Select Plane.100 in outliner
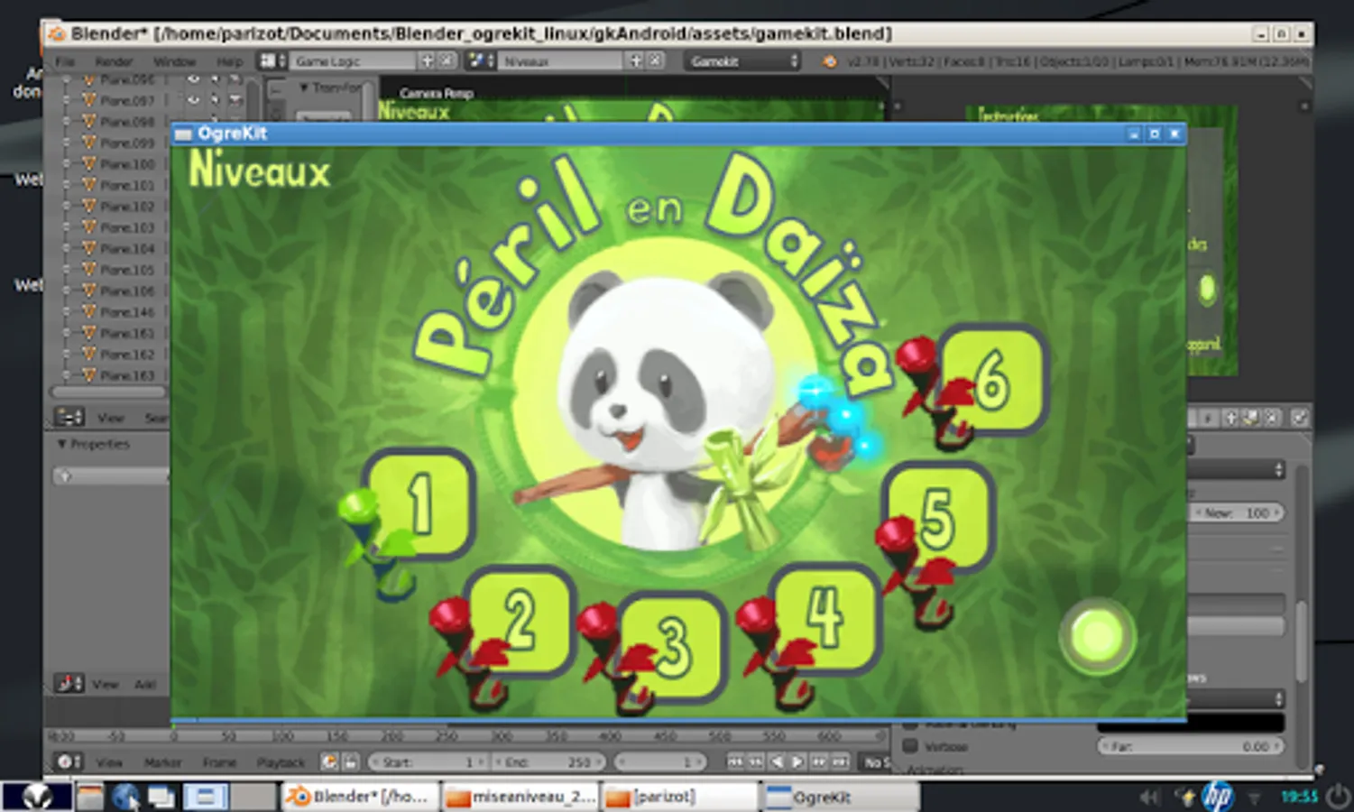 tap(127, 164)
